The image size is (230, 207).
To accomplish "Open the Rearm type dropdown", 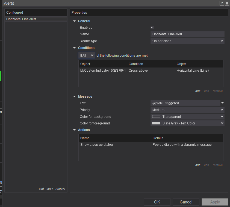I will tap(187, 41).
